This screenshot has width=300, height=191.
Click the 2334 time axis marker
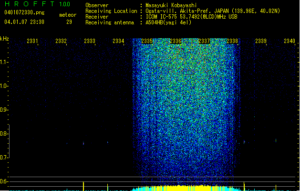(118, 41)
